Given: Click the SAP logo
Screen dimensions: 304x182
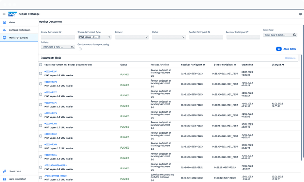Looking at the screenshot, I should point(12,14).
